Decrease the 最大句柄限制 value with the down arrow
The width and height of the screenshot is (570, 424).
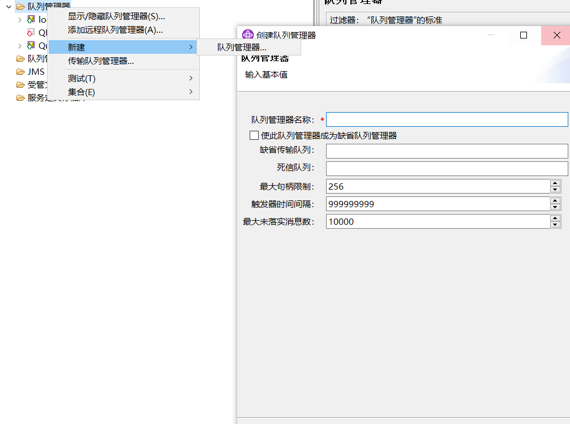pyautogui.click(x=555, y=190)
